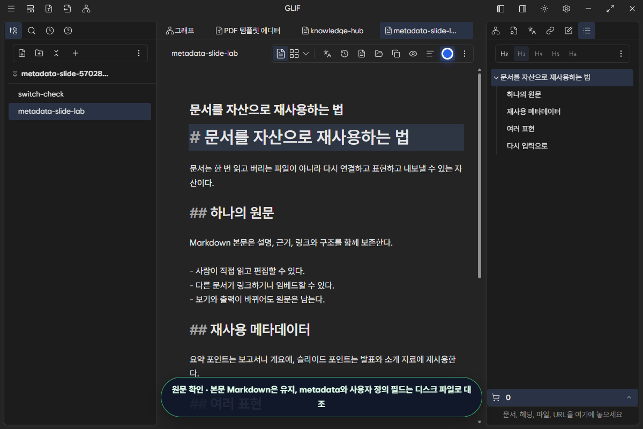643x429 pixels.
Task: Expand the view mode dropdown chevron
Action: (306, 54)
